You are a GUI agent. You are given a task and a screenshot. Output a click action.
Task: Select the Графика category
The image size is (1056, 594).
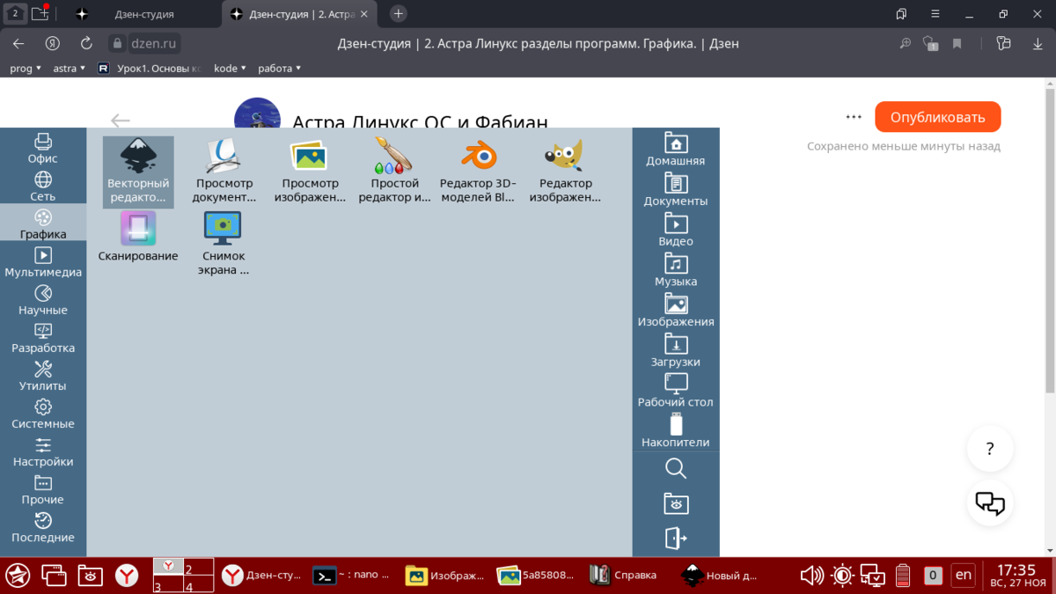coord(43,224)
